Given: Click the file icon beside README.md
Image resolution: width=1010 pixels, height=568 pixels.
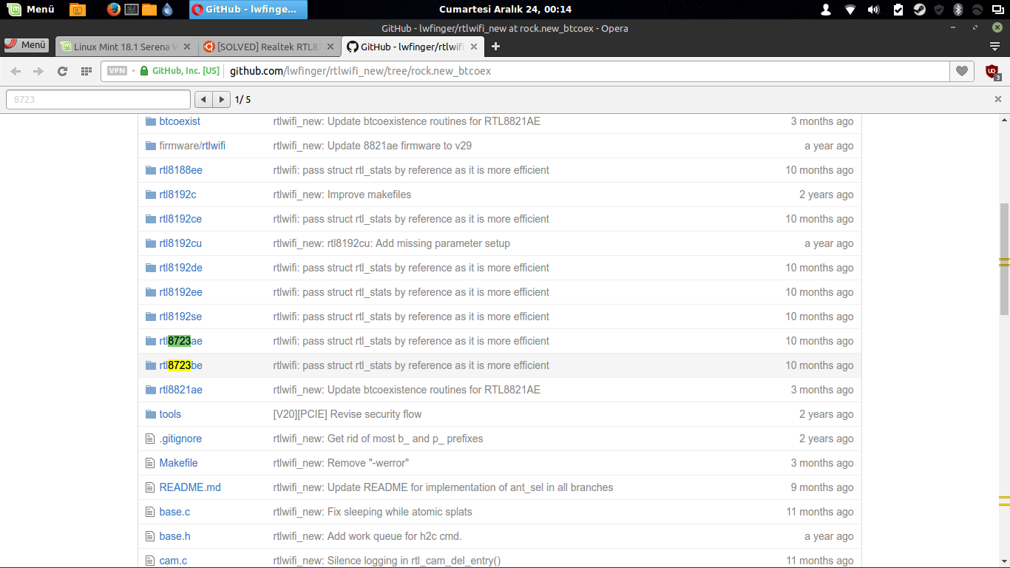Looking at the screenshot, I should (x=151, y=487).
